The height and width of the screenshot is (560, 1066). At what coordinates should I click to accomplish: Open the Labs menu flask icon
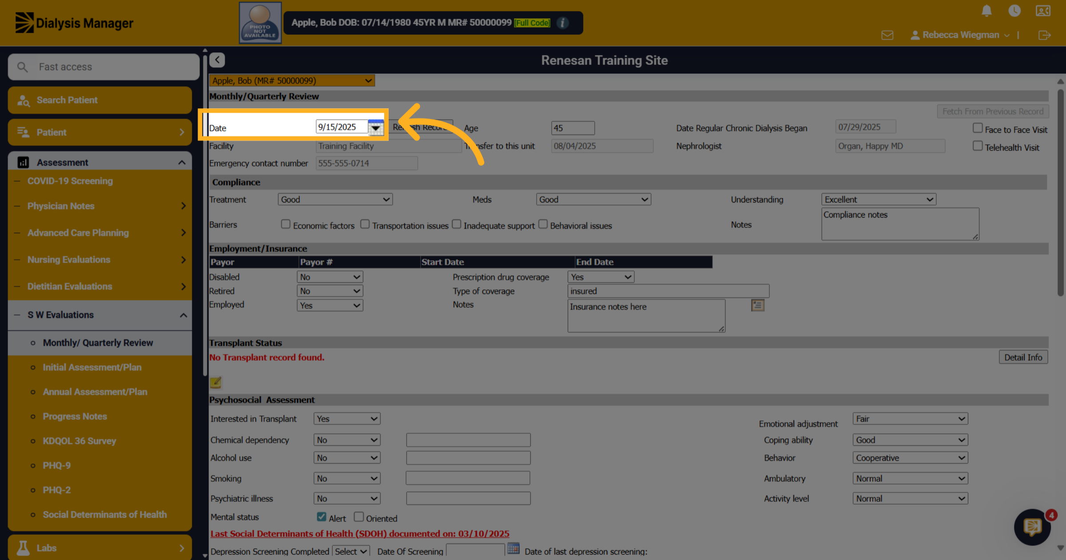pyautogui.click(x=23, y=548)
